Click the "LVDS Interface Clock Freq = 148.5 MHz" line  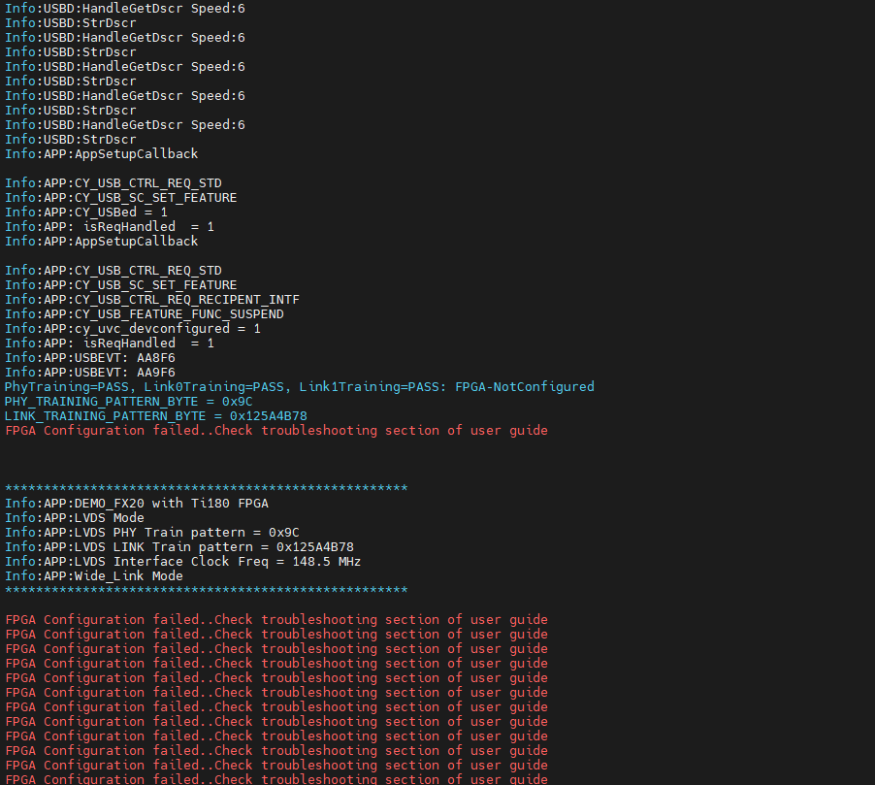pyautogui.click(x=183, y=562)
